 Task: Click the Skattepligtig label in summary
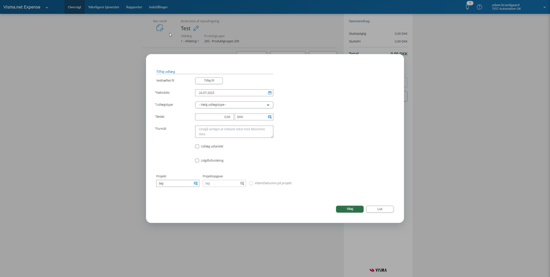(357, 34)
